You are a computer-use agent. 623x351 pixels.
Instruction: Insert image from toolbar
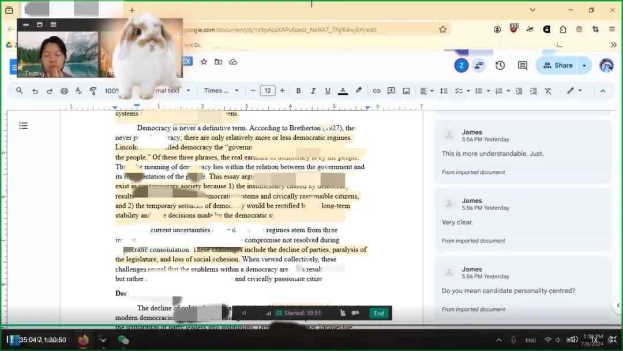pyautogui.click(x=406, y=91)
